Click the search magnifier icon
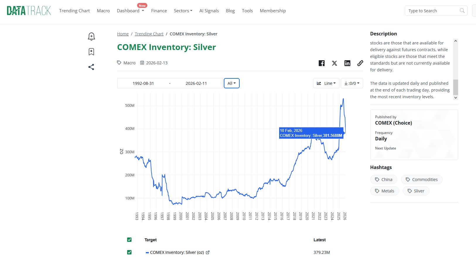 tap(462, 11)
